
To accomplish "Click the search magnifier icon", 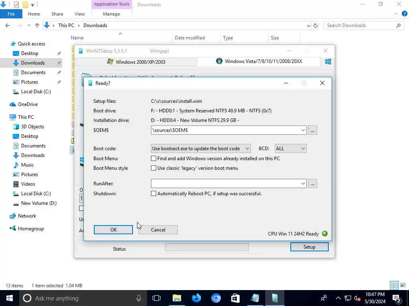I will 398,25.
